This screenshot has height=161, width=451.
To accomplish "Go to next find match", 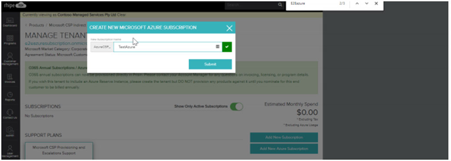I will pos(367,3).
